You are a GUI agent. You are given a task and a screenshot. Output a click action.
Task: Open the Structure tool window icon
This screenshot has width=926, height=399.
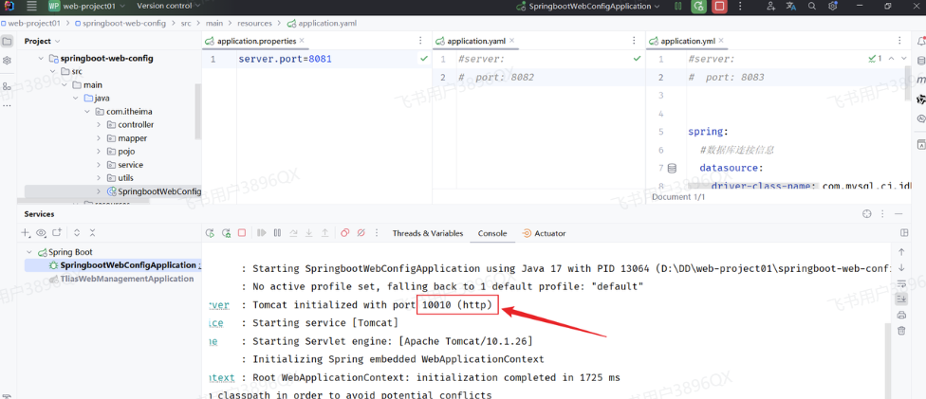pyautogui.click(x=7, y=86)
